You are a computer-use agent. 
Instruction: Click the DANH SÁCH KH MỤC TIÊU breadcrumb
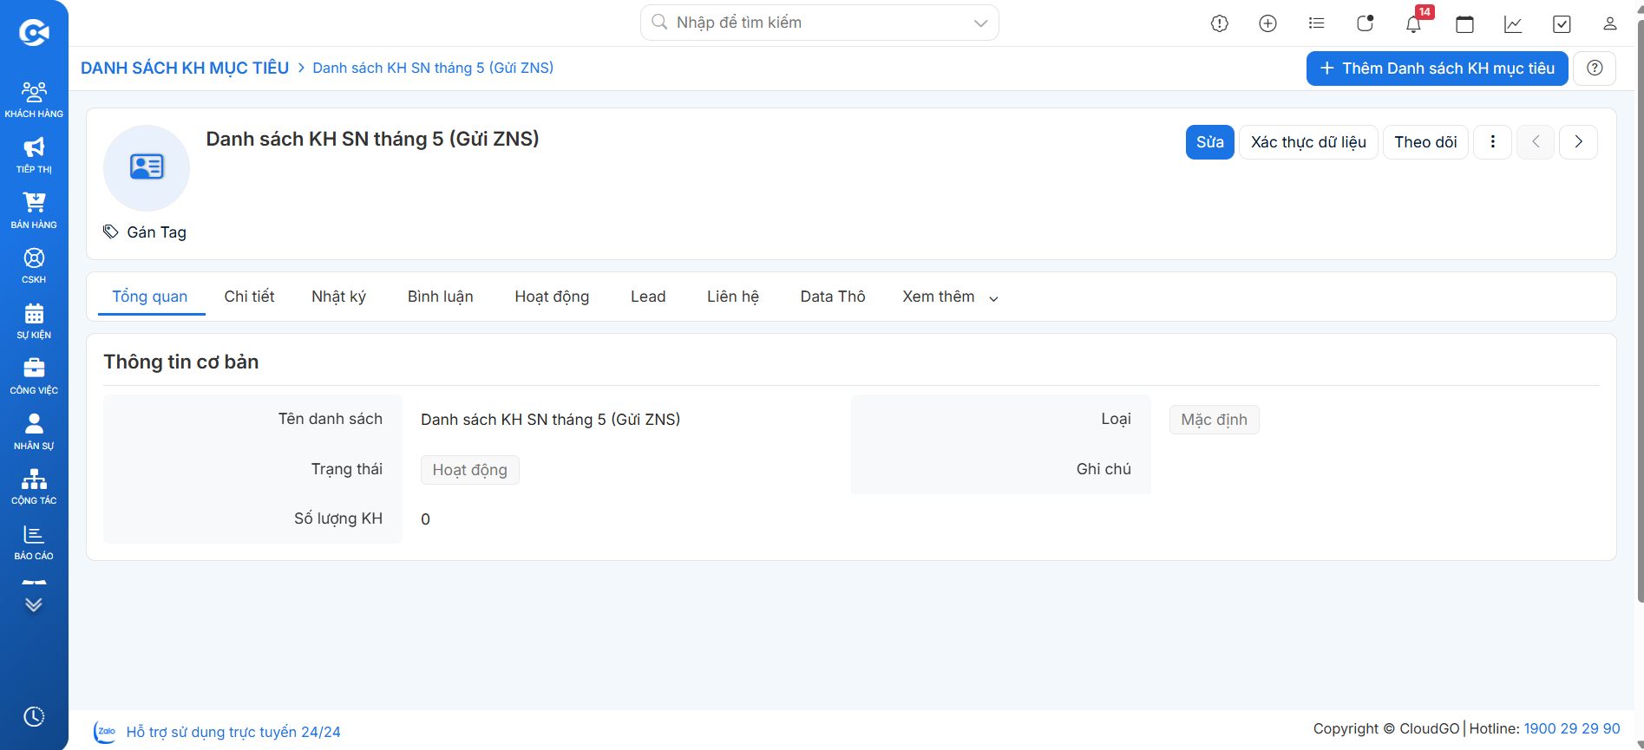(x=185, y=68)
